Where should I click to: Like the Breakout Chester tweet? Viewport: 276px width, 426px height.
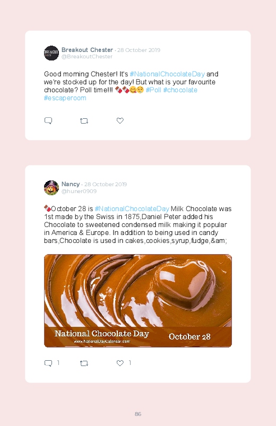point(120,120)
